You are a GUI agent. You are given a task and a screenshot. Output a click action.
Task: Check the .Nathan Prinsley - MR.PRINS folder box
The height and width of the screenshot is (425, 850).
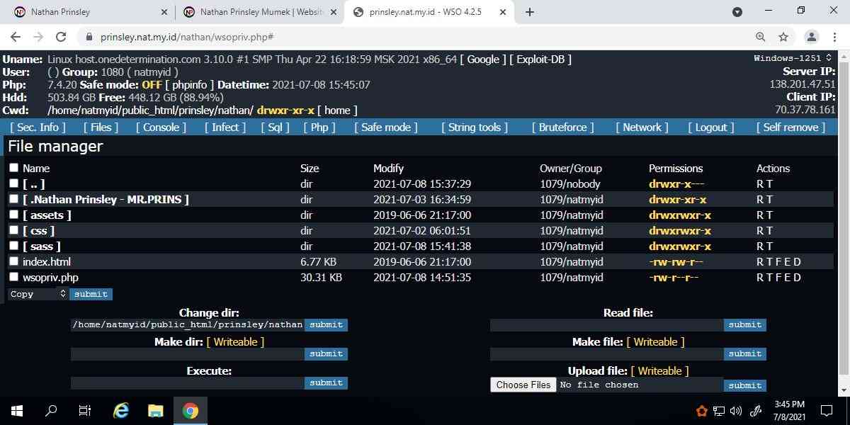13,199
